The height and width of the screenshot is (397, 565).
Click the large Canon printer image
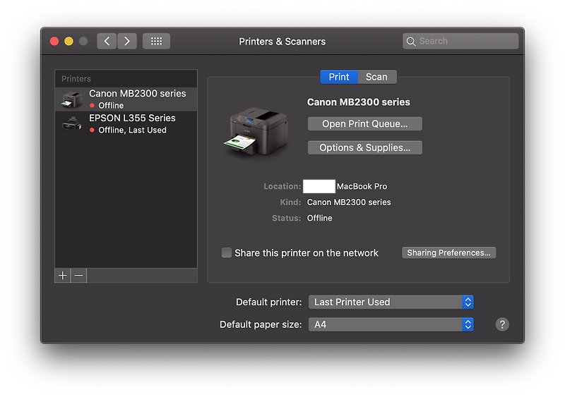coord(256,131)
